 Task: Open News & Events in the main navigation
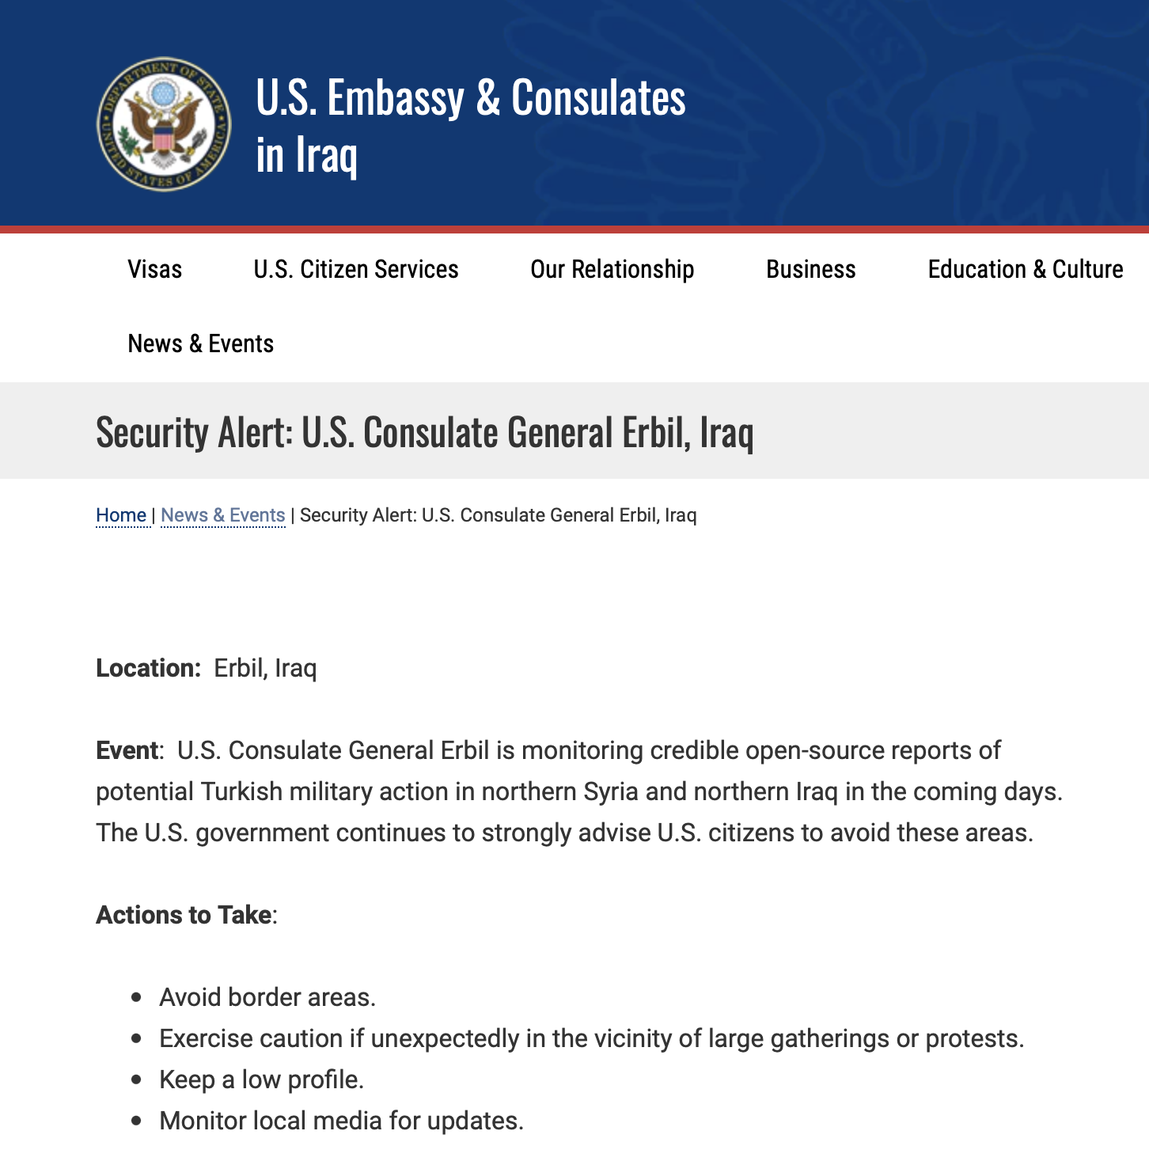200,343
